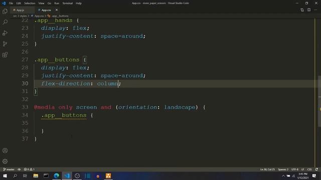Image resolution: width=321 pixels, height=180 pixels.
Task: Open the Source Control view
Action: 5,43
